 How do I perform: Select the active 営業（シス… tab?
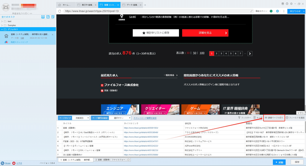109,5
